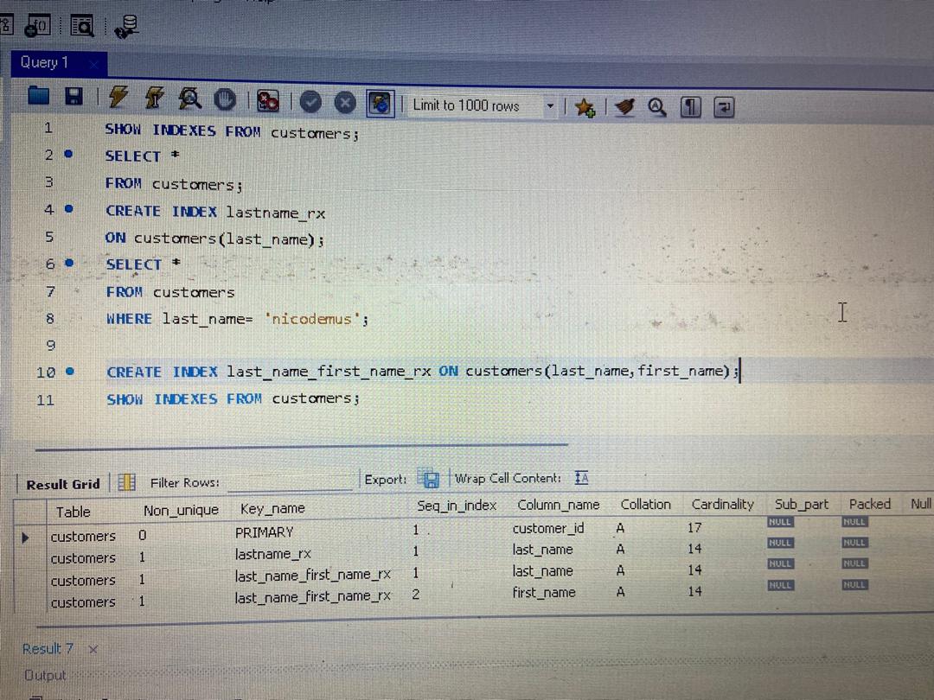Click the Cardinality column header
Screen dimensions: 934x700
coord(722,505)
